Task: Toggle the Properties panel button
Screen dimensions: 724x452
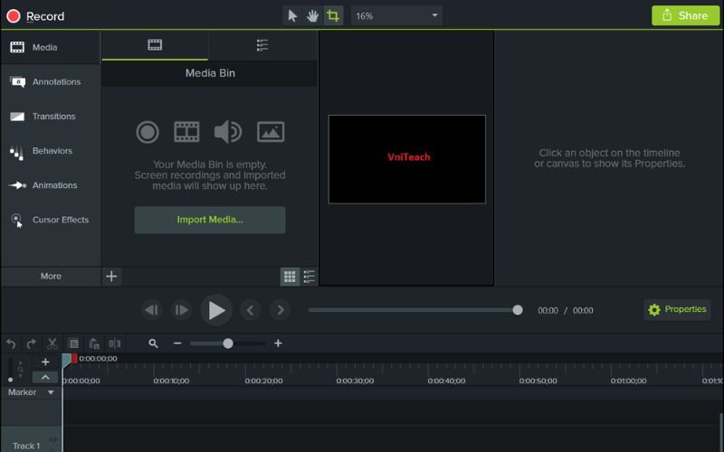Action: pyautogui.click(x=677, y=309)
